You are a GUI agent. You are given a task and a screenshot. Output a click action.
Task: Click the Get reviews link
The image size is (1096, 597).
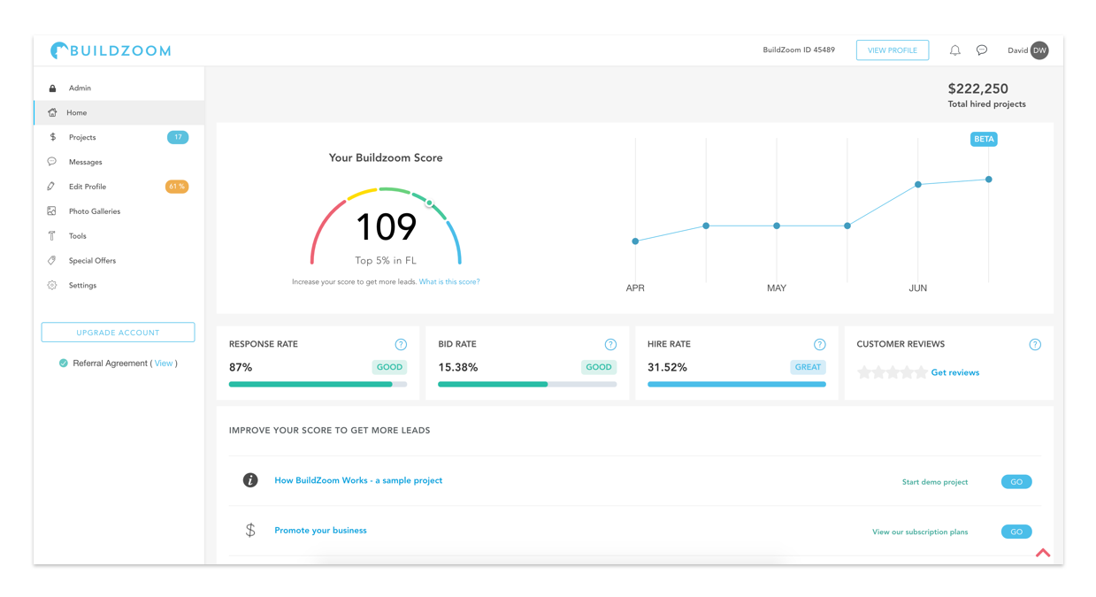[x=955, y=372]
